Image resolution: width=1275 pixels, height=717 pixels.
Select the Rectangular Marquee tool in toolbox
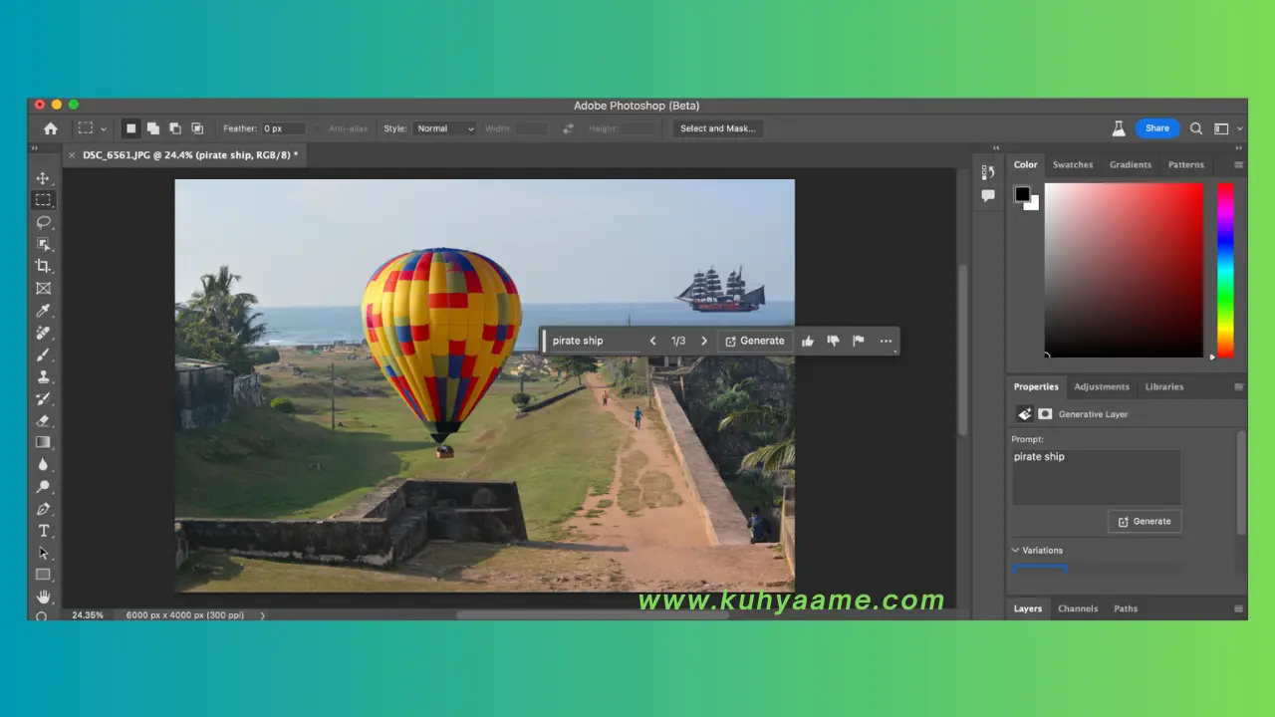43,200
